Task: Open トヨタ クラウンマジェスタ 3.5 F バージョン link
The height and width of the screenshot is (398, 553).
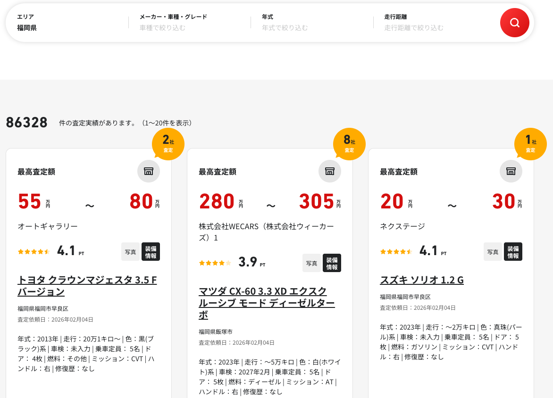Action: (x=87, y=286)
